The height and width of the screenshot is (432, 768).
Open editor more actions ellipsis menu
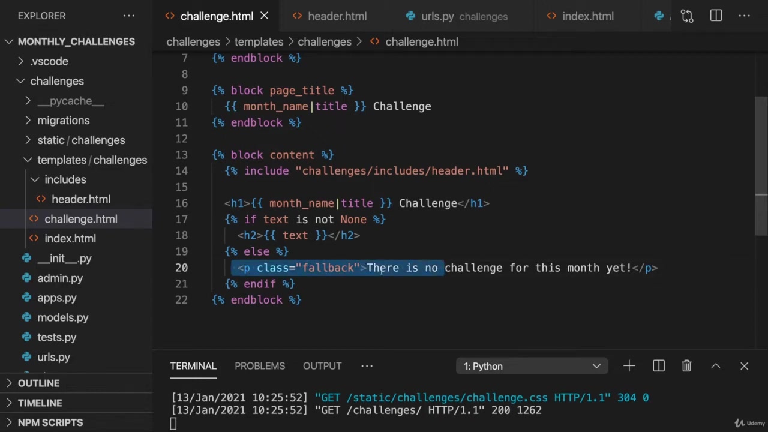pyautogui.click(x=745, y=16)
